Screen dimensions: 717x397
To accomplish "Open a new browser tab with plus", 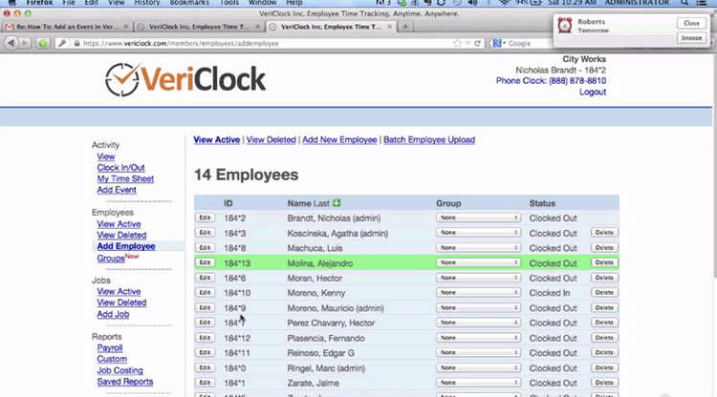I will pos(406,26).
